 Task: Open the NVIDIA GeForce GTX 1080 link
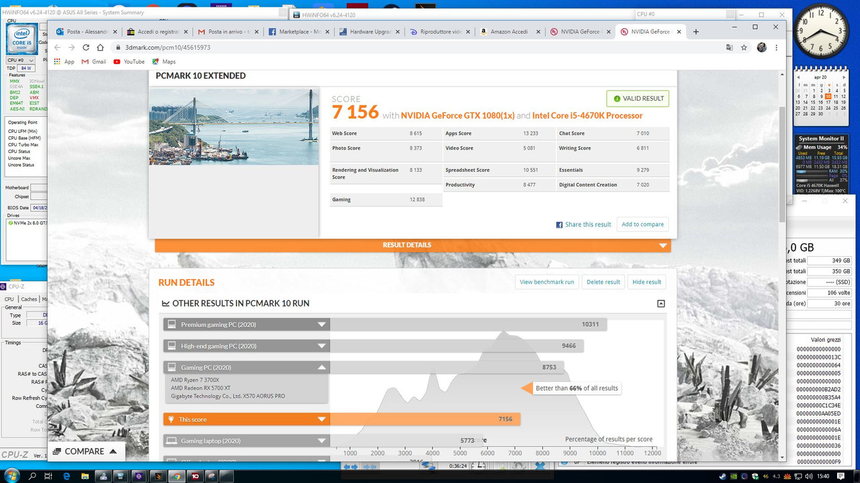click(458, 115)
